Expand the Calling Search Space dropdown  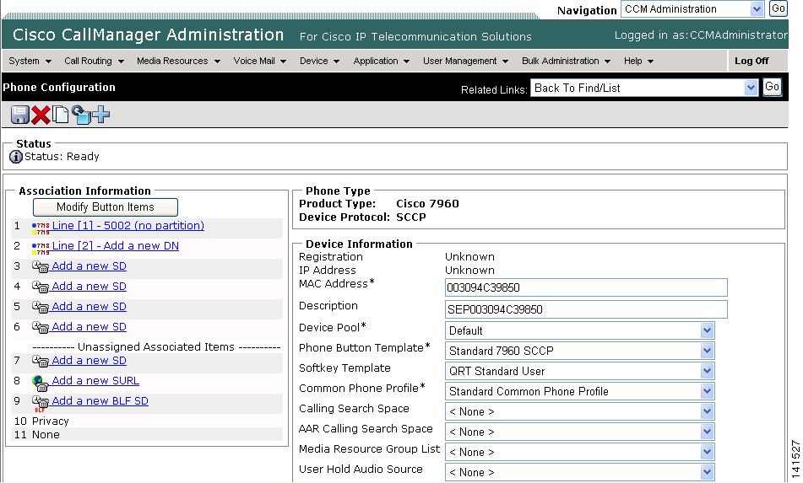point(579,411)
